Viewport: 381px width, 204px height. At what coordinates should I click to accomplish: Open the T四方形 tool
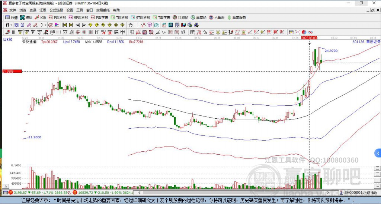(119, 17)
